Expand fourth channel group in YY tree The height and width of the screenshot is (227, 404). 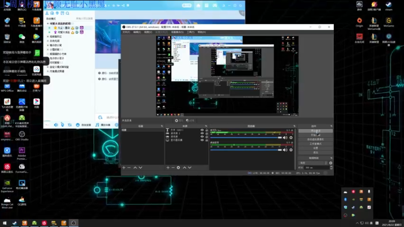coord(47,45)
